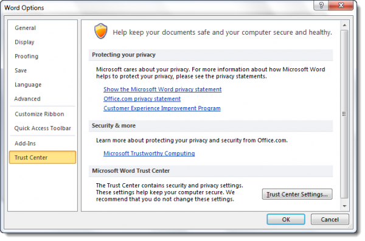Open Customer Experience Improvement Program link
The width and height of the screenshot is (365, 241).
pos(162,108)
